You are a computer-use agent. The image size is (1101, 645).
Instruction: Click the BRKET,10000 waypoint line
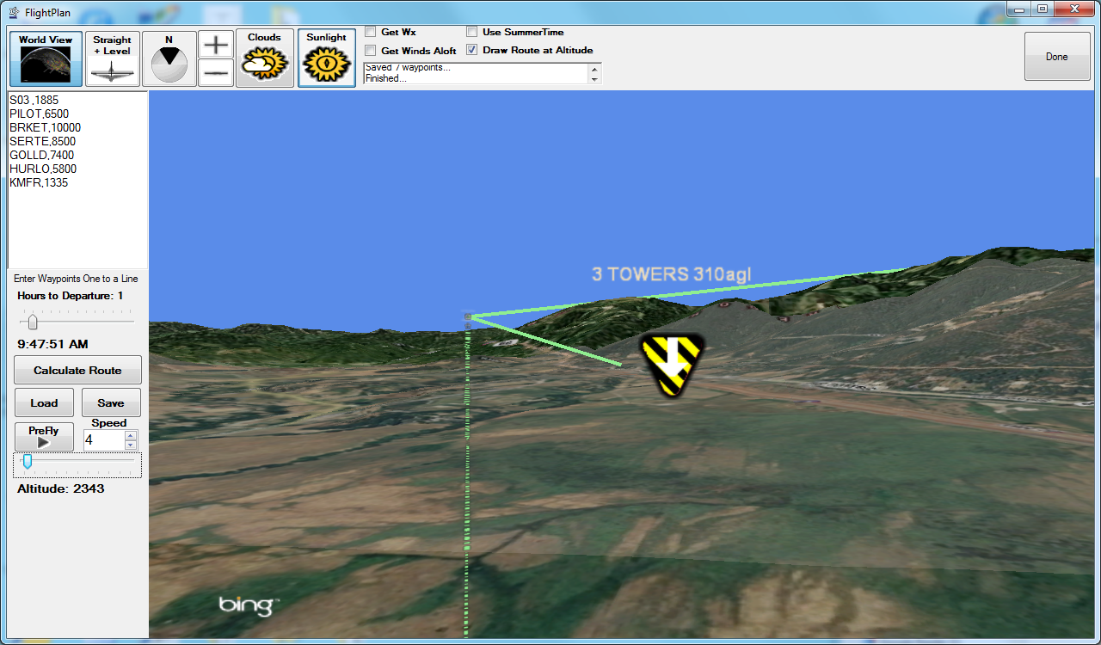pos(46,127)
